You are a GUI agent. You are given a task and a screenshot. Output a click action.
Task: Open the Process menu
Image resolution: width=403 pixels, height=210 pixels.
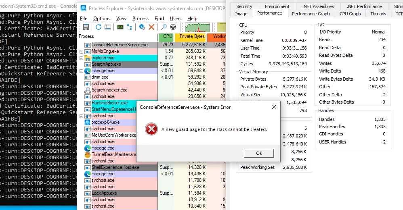(141, 19)
